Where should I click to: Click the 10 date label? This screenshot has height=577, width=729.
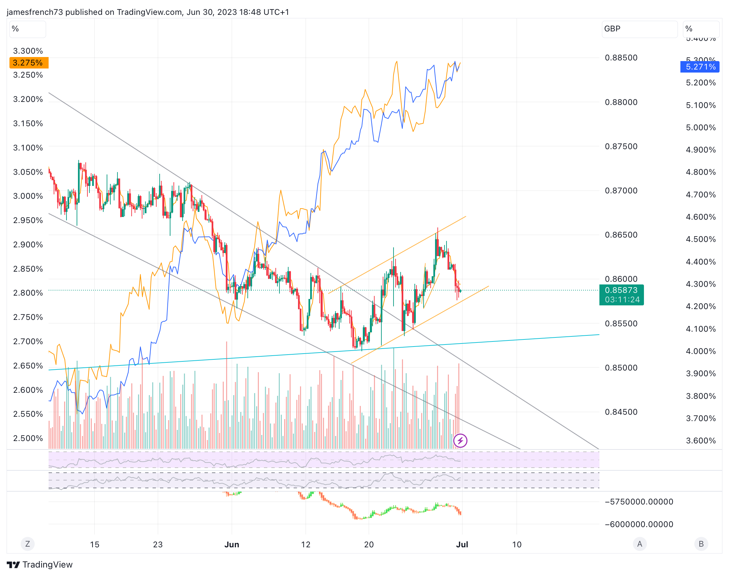click(x=517, y=545)
